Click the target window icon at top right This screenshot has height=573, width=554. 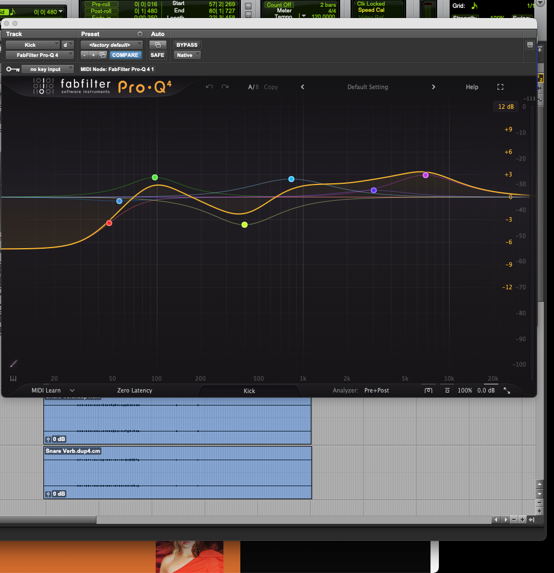[530, 45]
